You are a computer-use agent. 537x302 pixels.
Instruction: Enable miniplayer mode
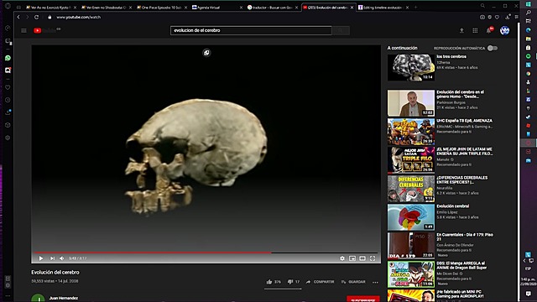pos(352,258)
